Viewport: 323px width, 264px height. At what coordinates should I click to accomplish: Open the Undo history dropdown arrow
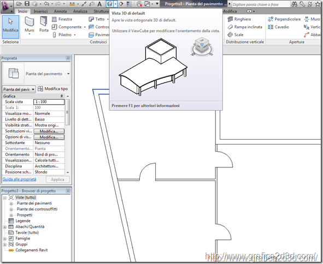[52, 4]
